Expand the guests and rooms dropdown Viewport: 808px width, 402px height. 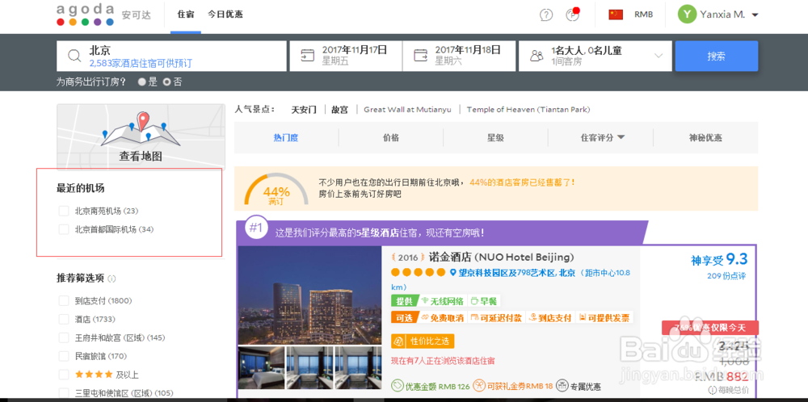[x=658, y=56]
